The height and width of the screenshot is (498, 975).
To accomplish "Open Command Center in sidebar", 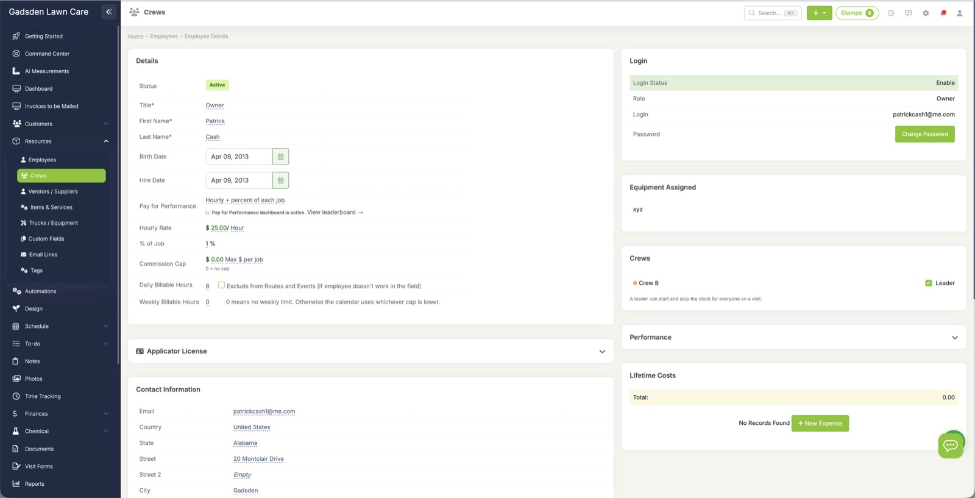I will pos(47,54).
